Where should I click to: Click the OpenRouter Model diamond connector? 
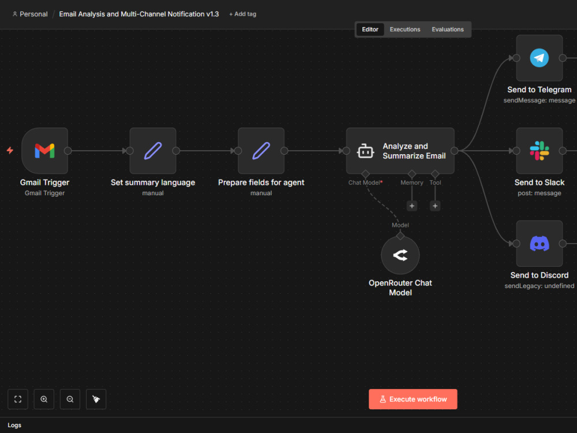click(x=400, y=236)
